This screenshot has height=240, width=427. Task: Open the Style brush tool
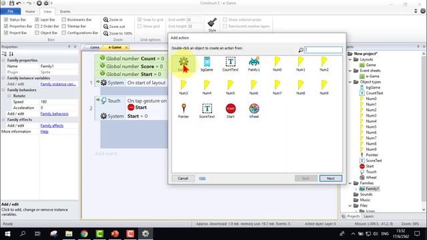pos(212,25)
